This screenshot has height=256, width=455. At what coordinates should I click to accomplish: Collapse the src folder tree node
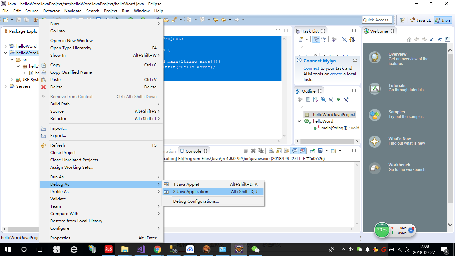click(x=12, y=59)
